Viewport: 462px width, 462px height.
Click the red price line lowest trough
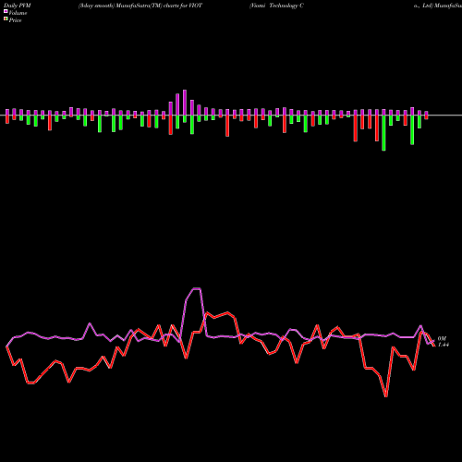point(386,395)
